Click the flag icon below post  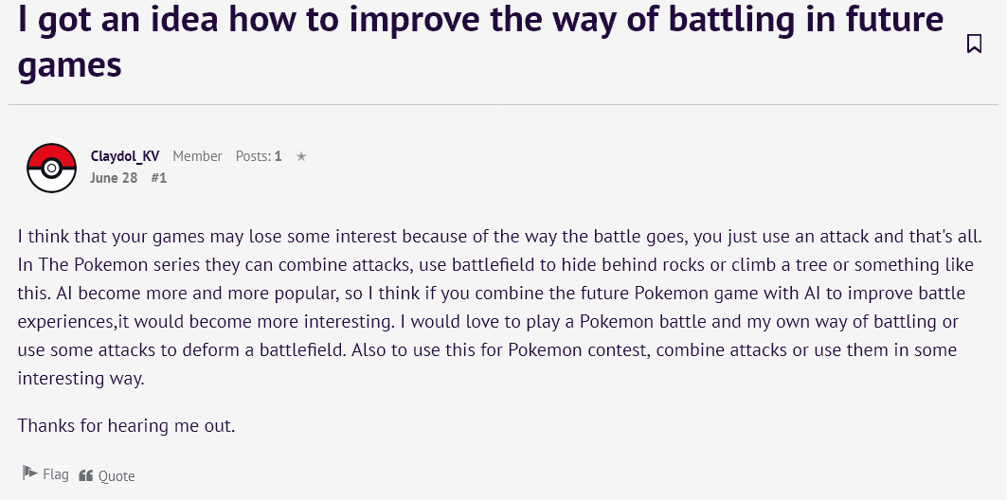point(30,473)
